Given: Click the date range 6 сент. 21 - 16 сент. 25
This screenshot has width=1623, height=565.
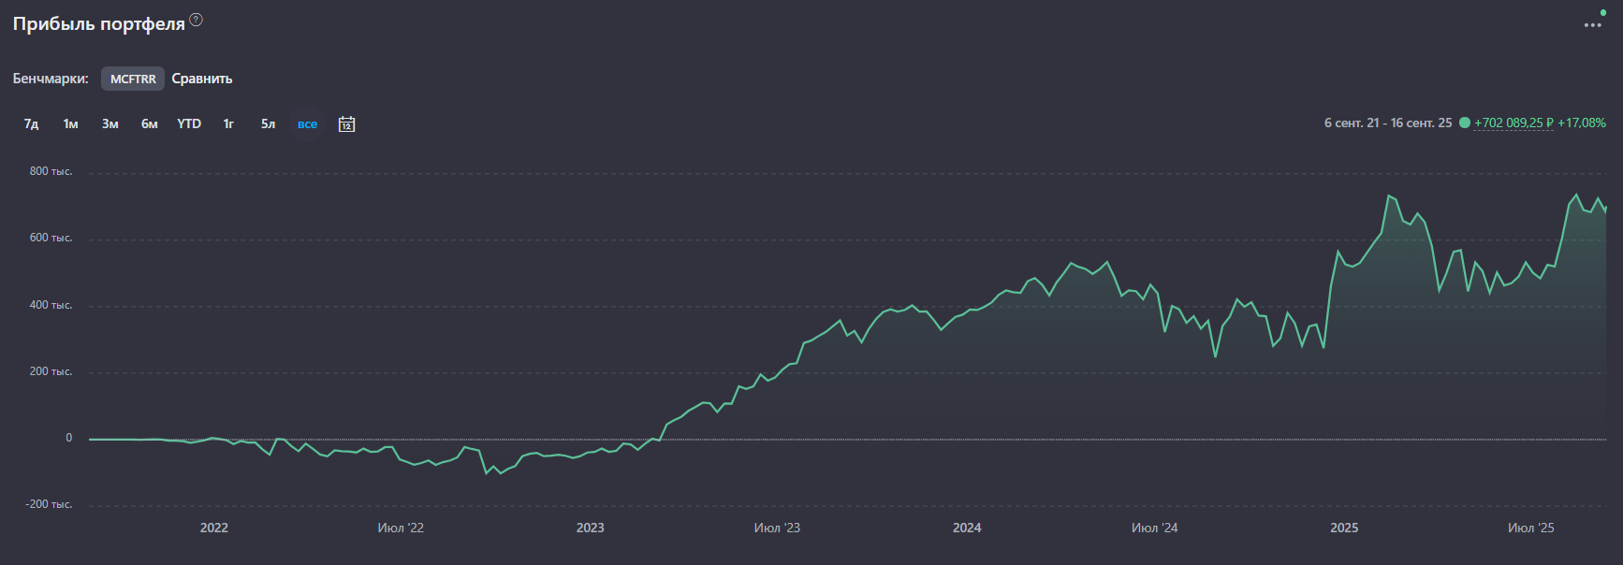Looking at the screenshot, I should [1388, 123].
